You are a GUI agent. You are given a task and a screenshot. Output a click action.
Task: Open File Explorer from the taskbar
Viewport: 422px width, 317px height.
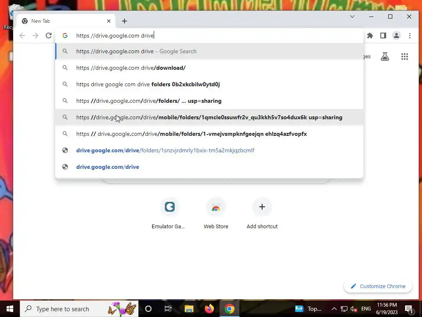point(189,309)
